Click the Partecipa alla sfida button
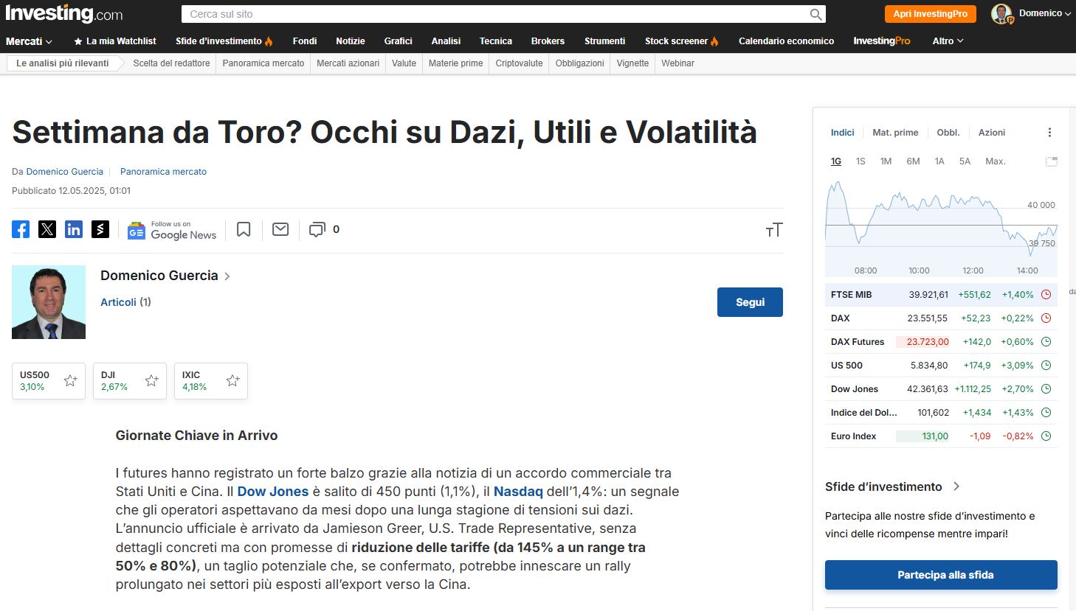1076x611 pixels. point(941,575)
